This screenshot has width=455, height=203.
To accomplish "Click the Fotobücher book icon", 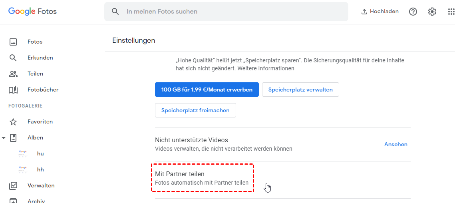I will click(x=13, y=90).
